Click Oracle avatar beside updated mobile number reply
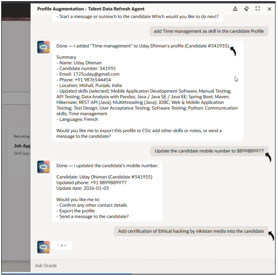 coord(44,167)
